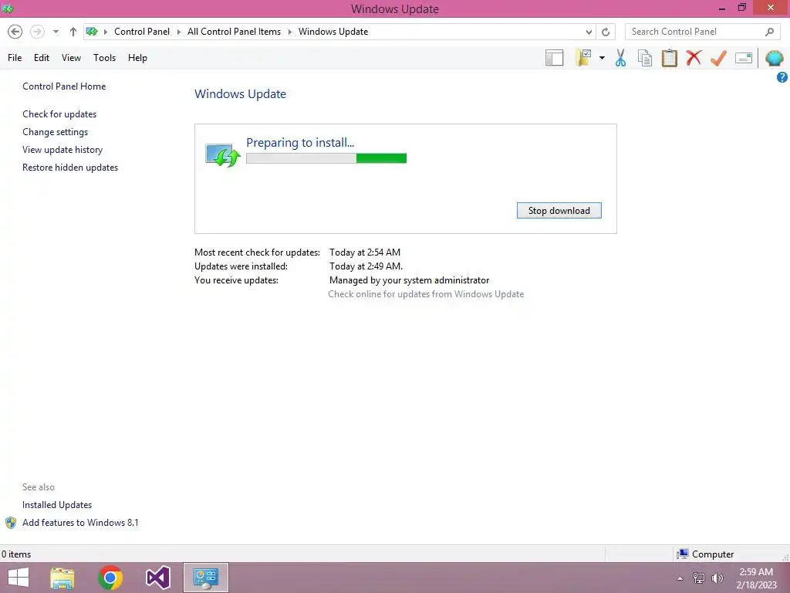This screenshot has height=593, width=790.
Task: Expand the arrow before Control Panel breadcrumb
Action: (x=105, y=32)
